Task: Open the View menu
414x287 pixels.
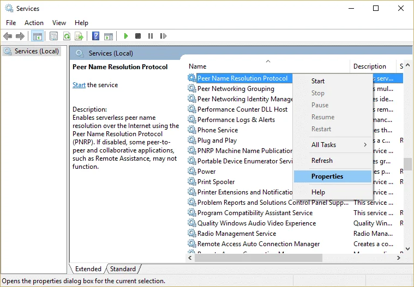Action: click(59, 23)
